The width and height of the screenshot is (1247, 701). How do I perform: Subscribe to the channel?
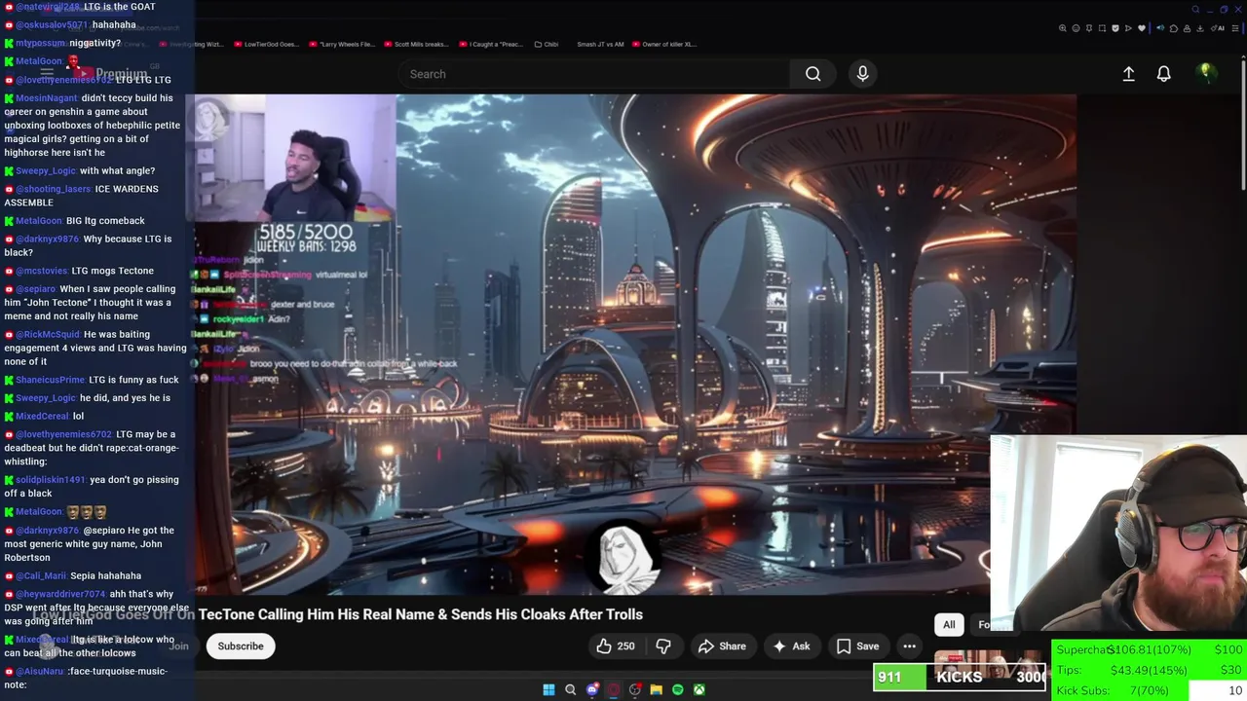pyautogui.click(x=241, y=646)
